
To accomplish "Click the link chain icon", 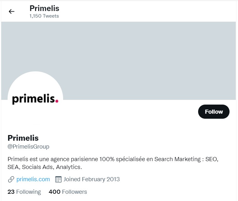I will 11,179.
